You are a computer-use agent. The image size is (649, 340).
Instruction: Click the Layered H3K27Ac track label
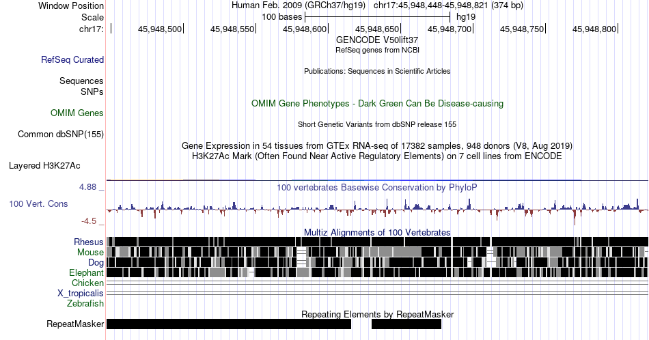pos(44,165)
